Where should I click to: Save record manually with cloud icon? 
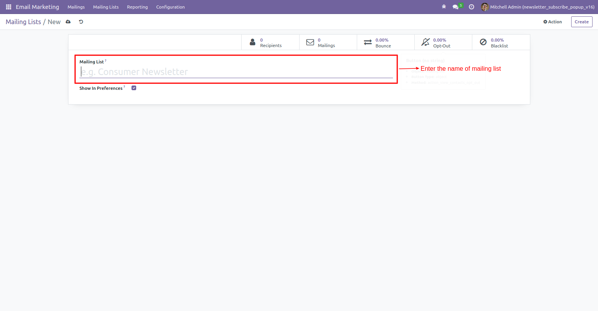pyautogui.click(x=68, y=22)
